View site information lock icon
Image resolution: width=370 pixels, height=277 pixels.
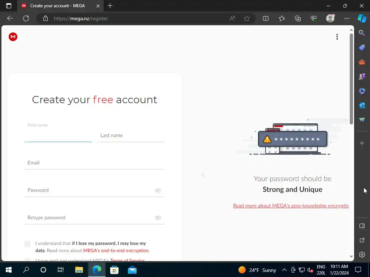coord(46,18)
